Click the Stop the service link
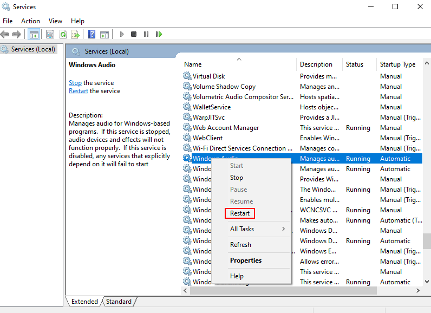This screenshot has width=431, height=313. pos(75,83)
